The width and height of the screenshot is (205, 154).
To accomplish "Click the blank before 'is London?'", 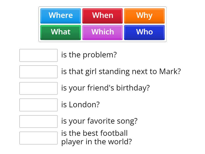I will (x=38, y=105).
